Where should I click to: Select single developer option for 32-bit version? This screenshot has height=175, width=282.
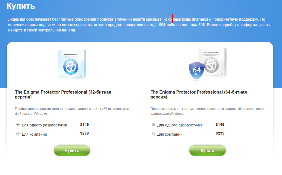(18, 125)
